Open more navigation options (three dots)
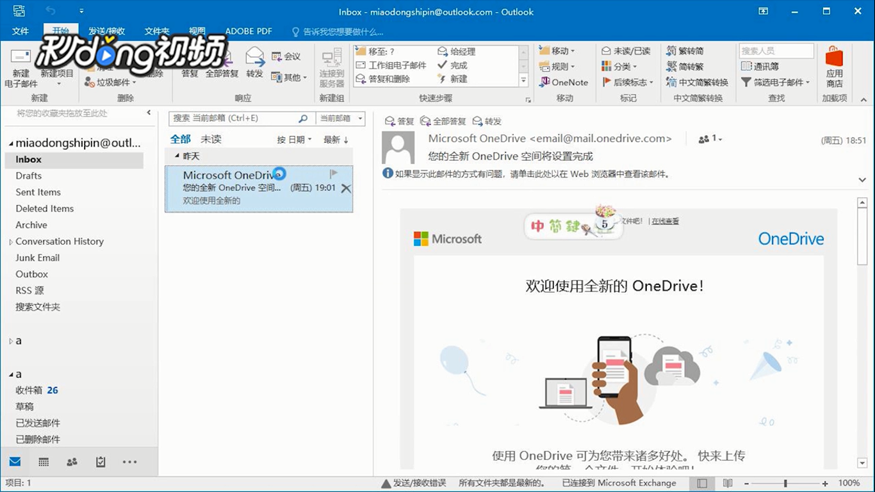 click(x=129, y=462)
